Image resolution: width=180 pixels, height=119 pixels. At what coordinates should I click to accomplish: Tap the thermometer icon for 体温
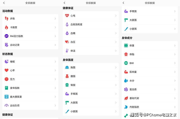coord(67,51)
